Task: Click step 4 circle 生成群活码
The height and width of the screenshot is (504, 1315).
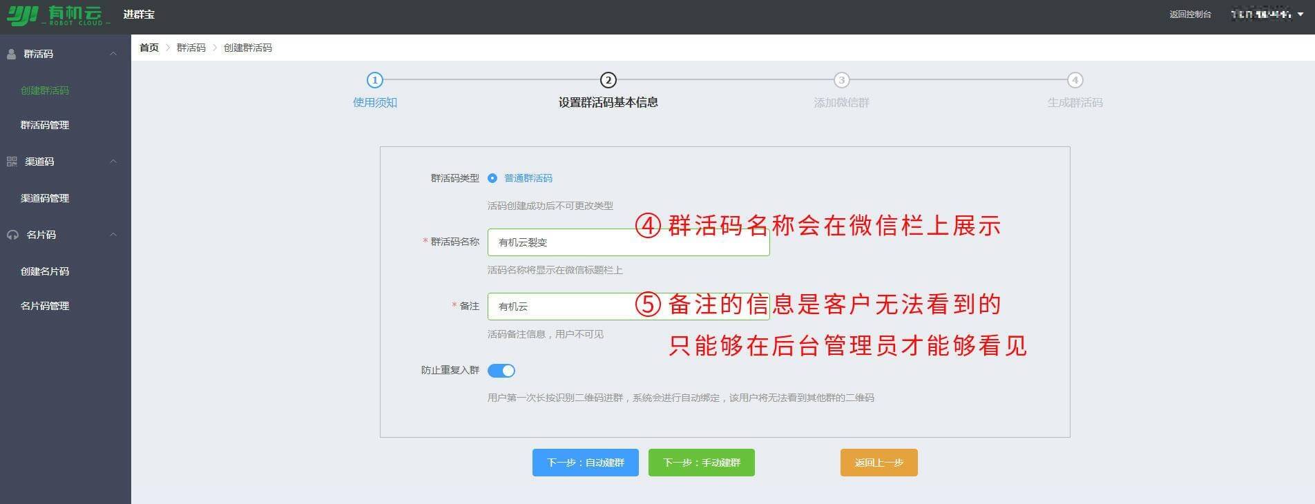Action: tap(1075, 80)
